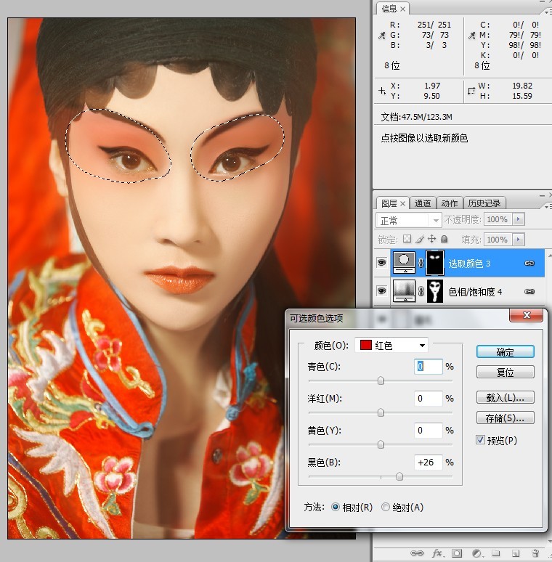Click the 填充 100% field

coord(498,239)
